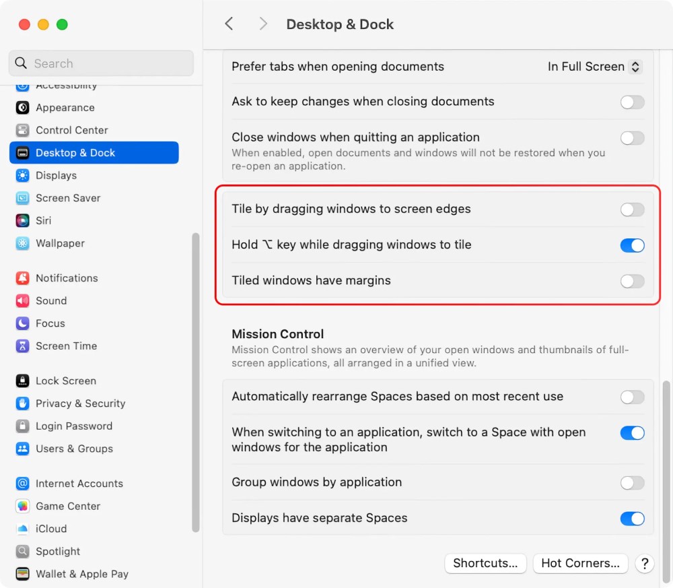The height and width of the screenshot is (588, 673).
Task: Open the Wallpaper settings icon
Action: pyautogui.click(x=22, y=243)
